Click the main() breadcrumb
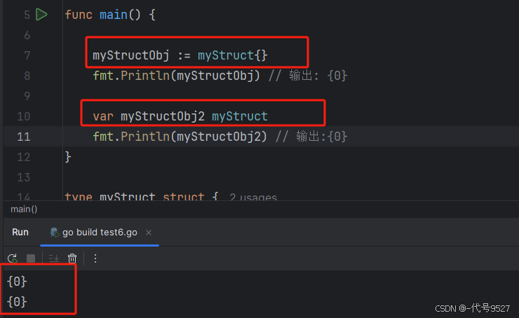The width and height of the screenshot is (519, 318). [24, 209]
